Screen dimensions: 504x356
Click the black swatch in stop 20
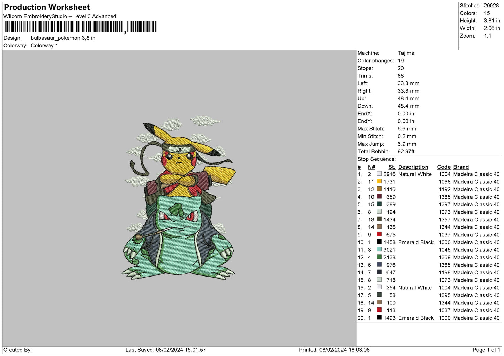[379, 317]
